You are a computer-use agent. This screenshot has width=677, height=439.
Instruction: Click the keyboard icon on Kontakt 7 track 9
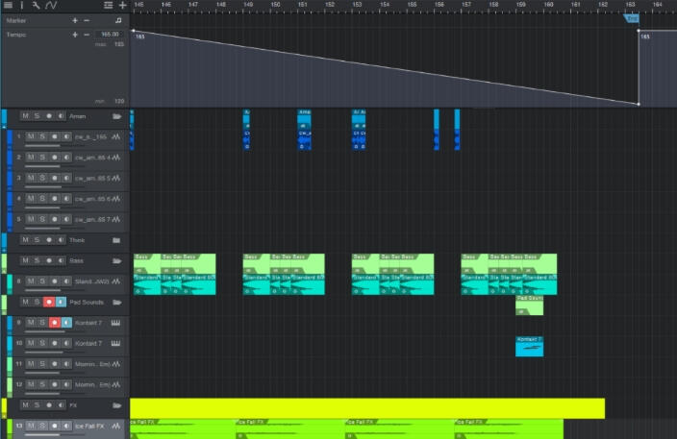tap(116, 323)
